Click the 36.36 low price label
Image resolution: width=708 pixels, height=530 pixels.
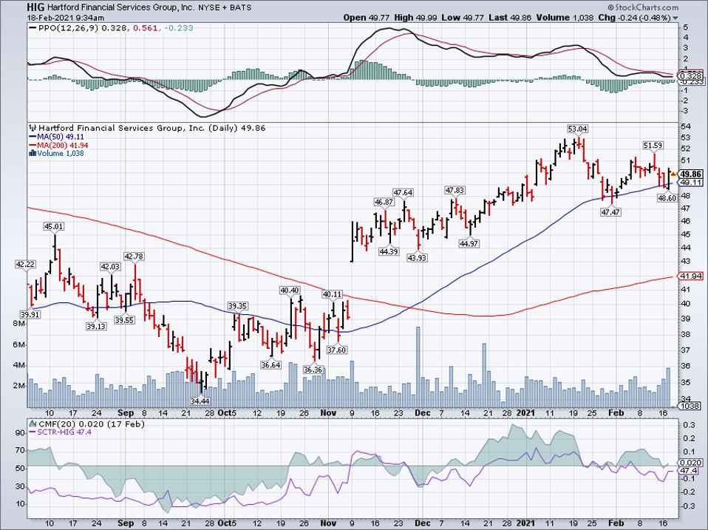313,370
